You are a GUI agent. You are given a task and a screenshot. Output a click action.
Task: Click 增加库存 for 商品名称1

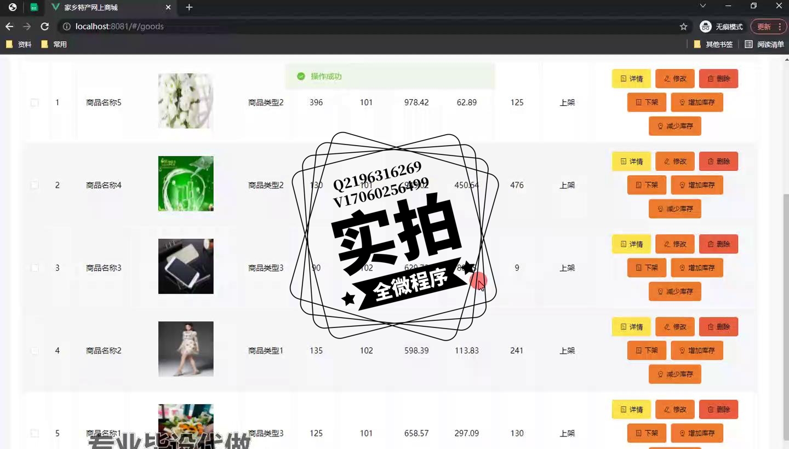click(x=697, y=433)
